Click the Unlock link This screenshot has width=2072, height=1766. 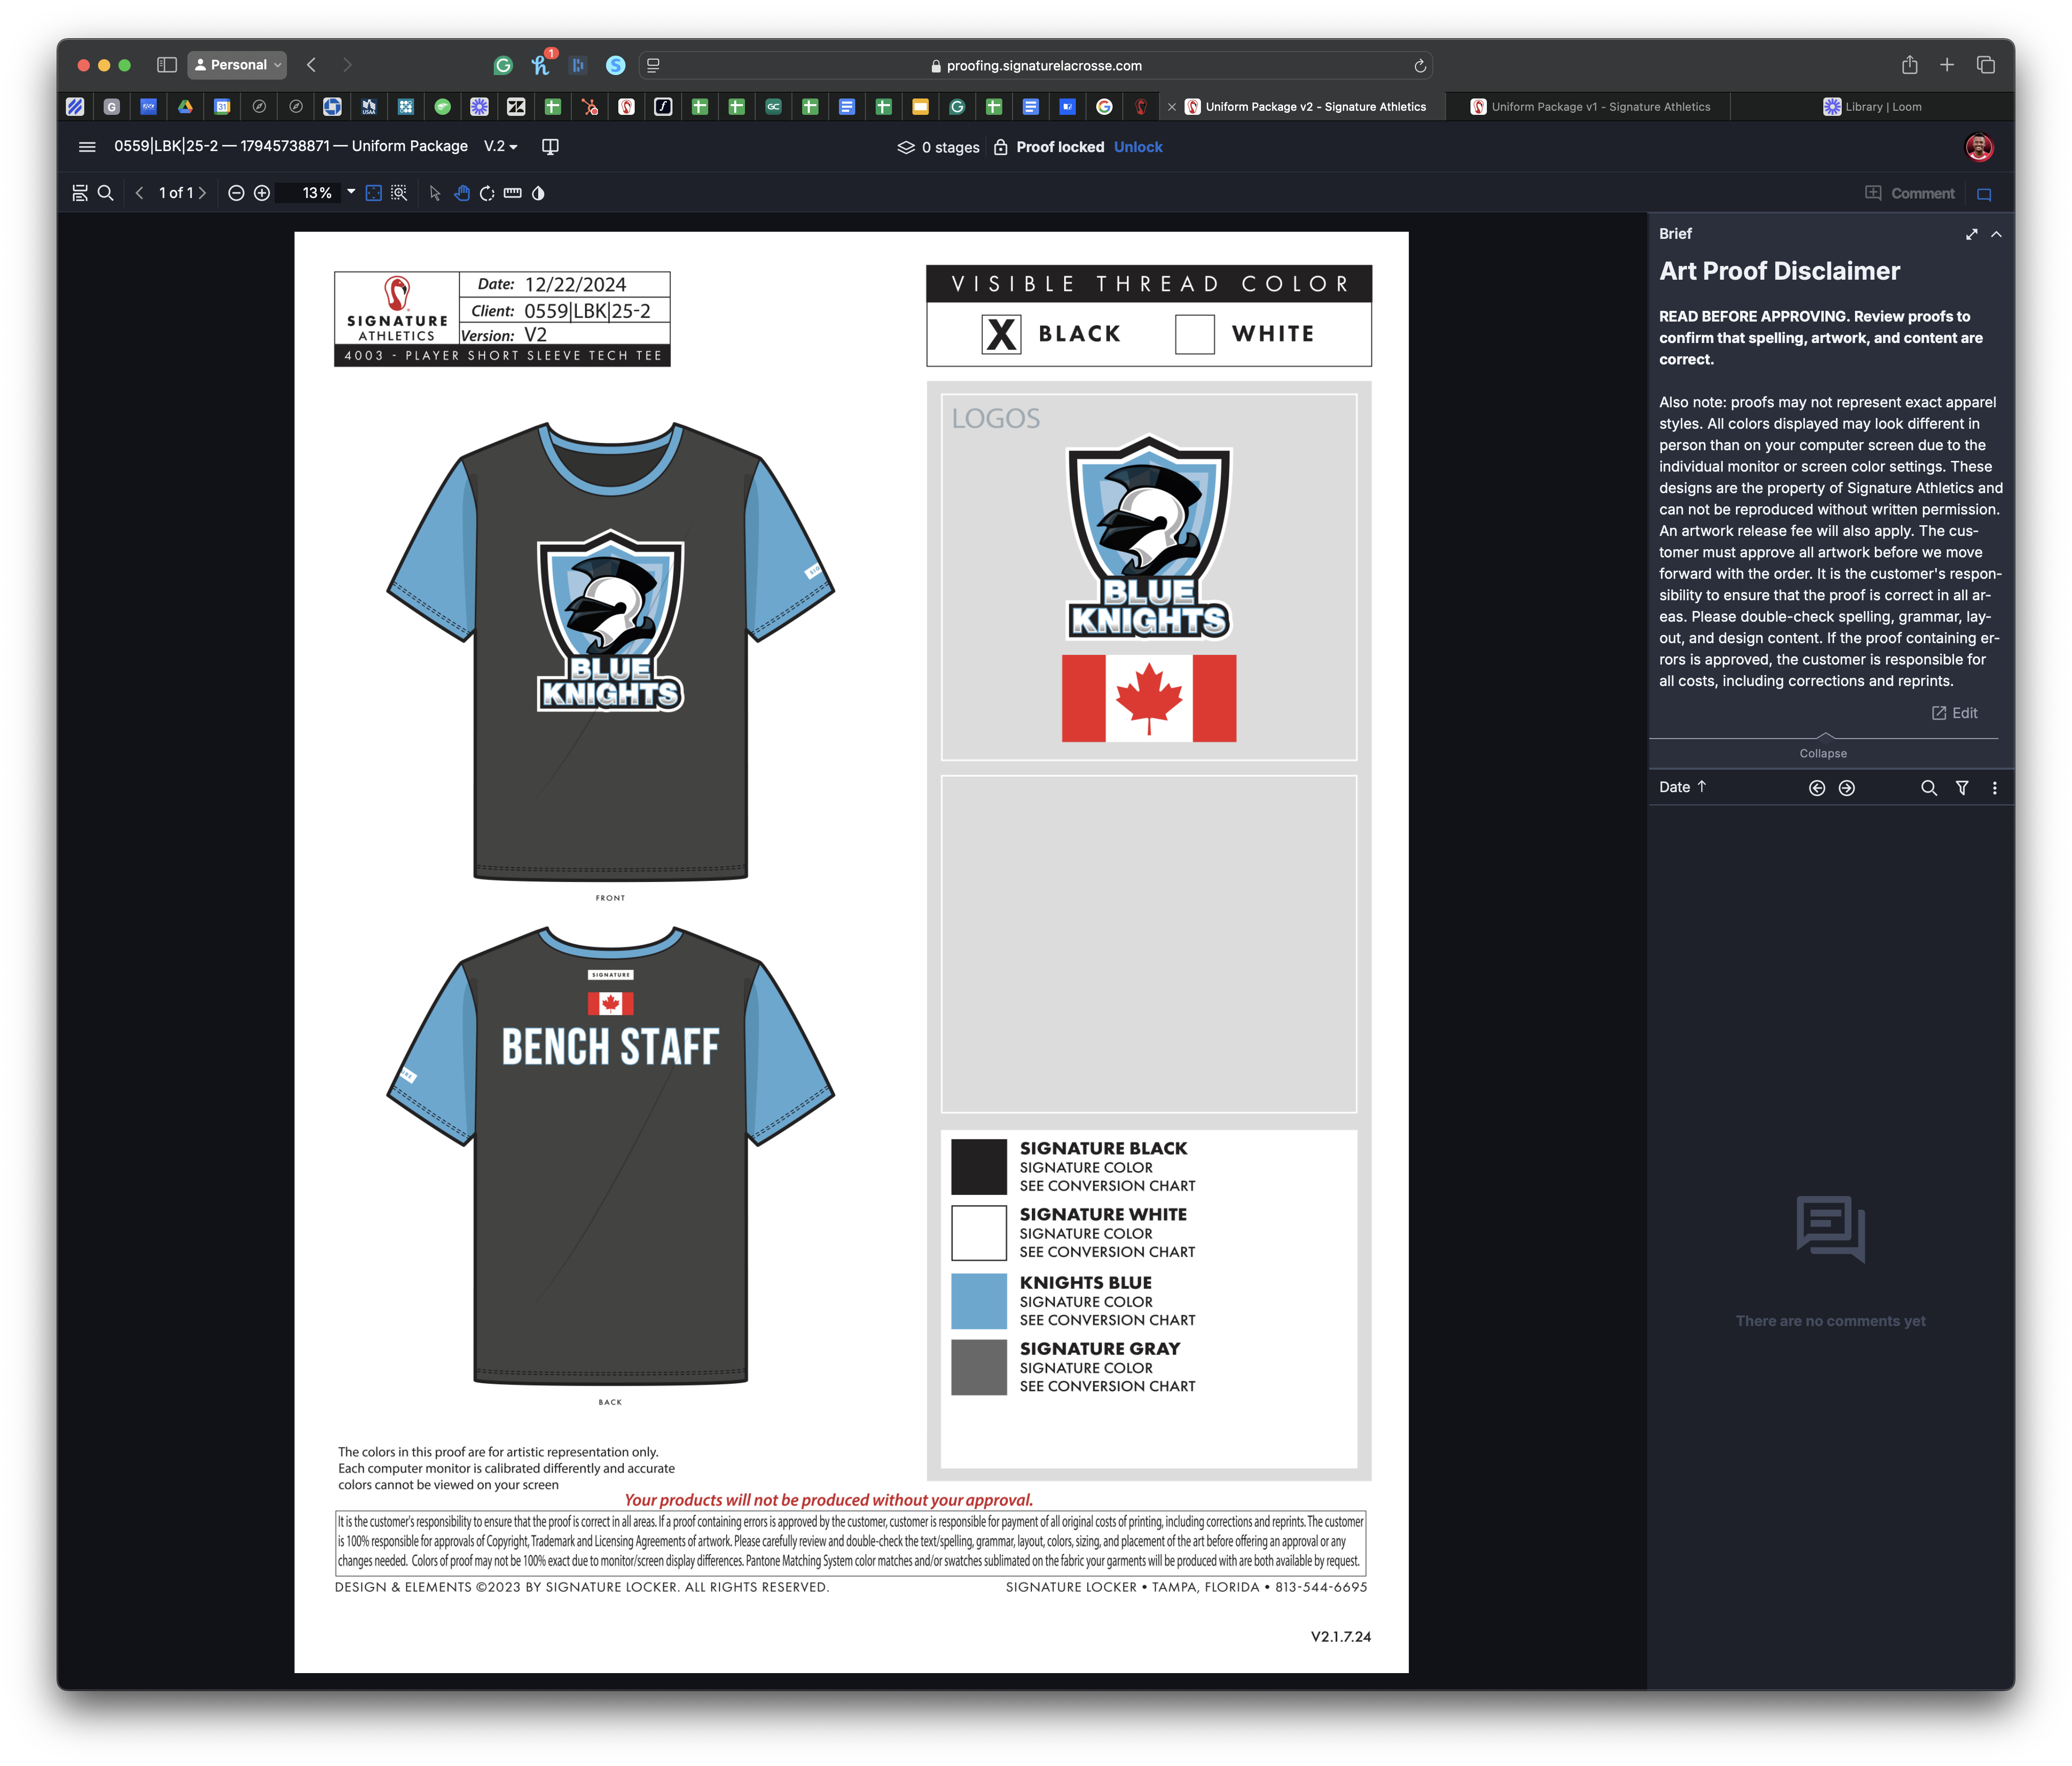point(1138,147)
